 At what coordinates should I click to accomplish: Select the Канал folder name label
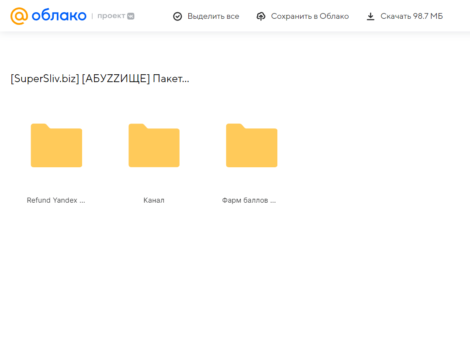(x=154, y=200)
